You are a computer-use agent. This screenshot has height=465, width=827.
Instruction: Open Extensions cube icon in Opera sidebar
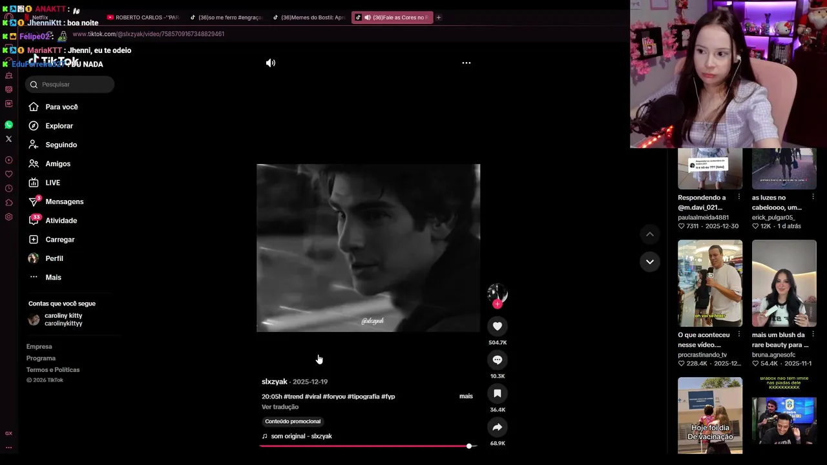(x=8, y=203)
